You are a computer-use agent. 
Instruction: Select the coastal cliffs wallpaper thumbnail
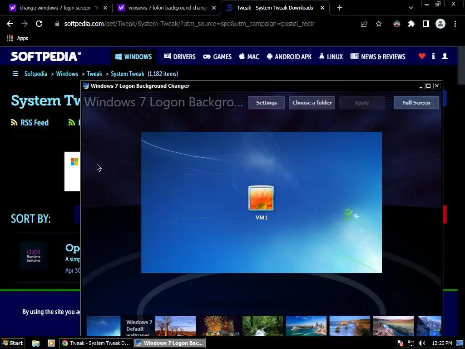350,326
